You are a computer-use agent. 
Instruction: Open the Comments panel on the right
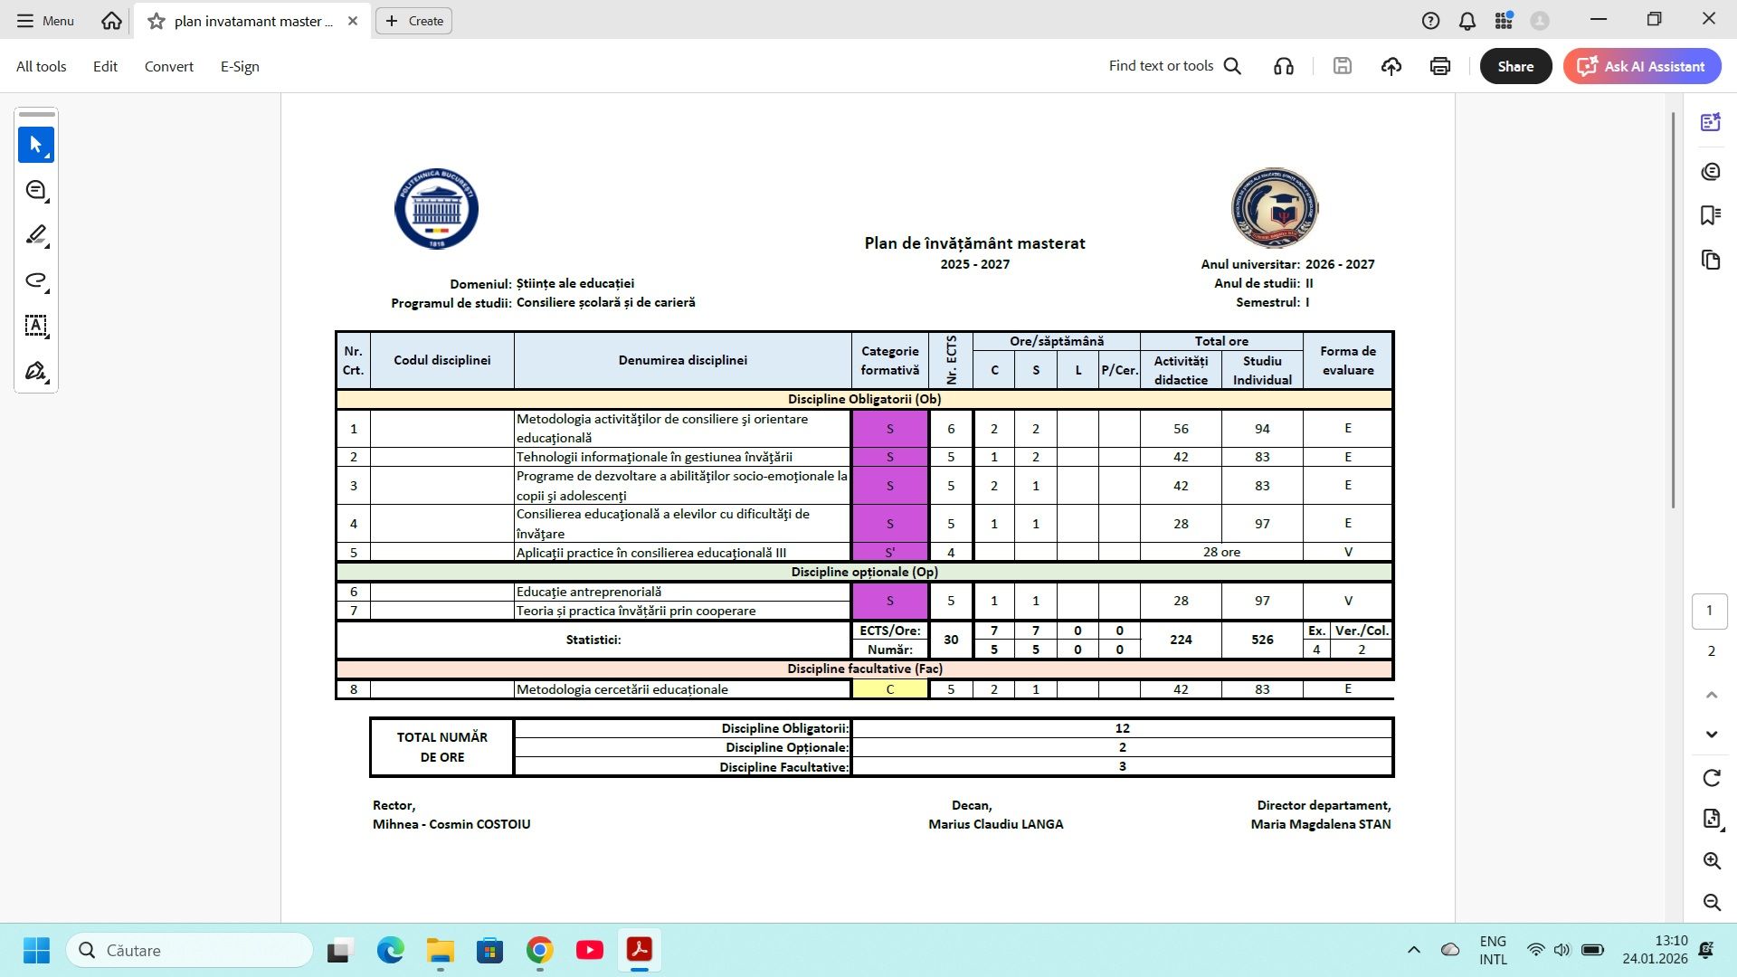[x=1711, y=171]
